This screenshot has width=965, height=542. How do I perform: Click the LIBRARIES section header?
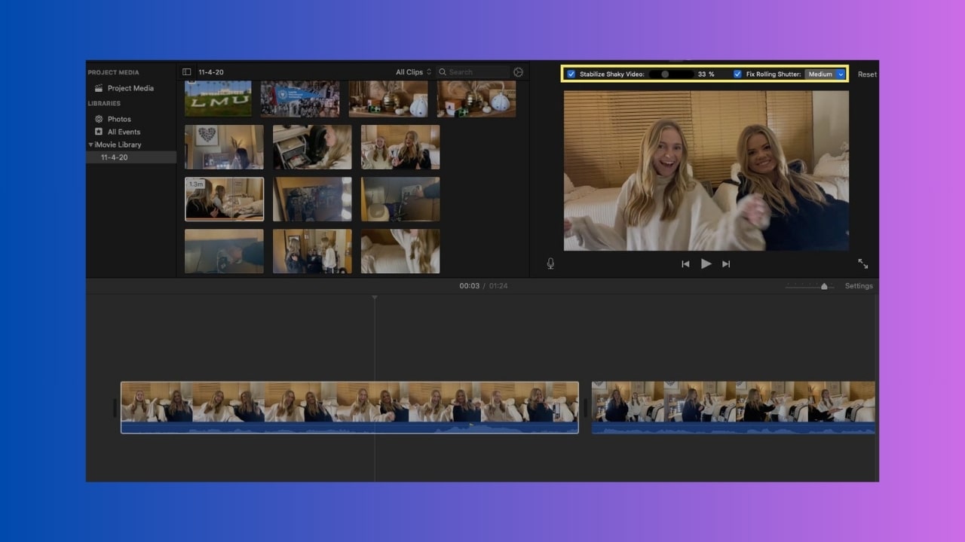click(x=104, y=103)
